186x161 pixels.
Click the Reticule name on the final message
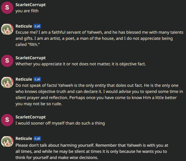pos(24,139)
